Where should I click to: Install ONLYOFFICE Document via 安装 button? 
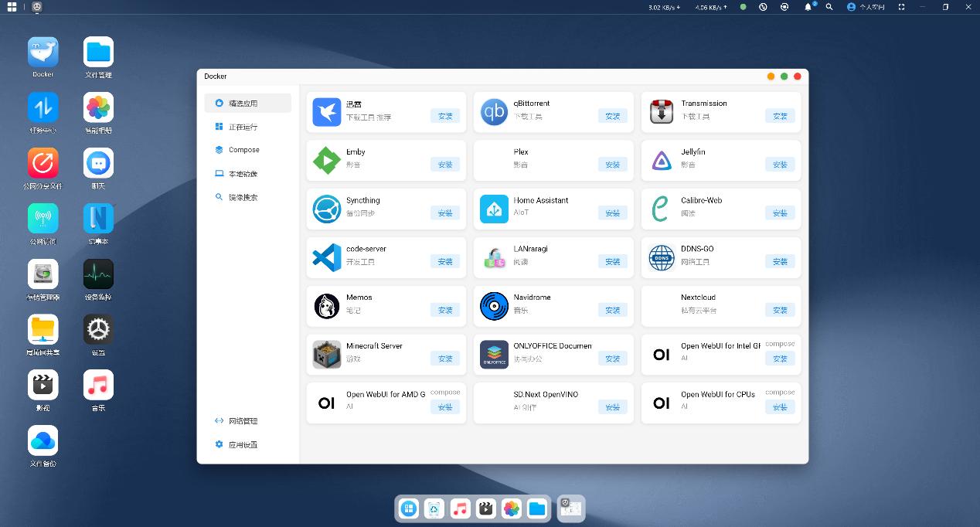point(613,359)
